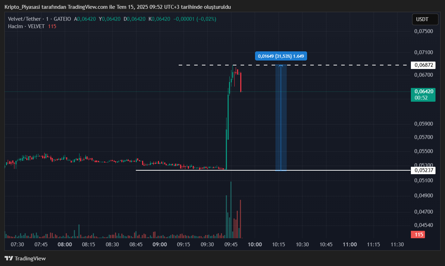Click the blue measurement tooltip showing 31,53%

[x=281, y=56]
